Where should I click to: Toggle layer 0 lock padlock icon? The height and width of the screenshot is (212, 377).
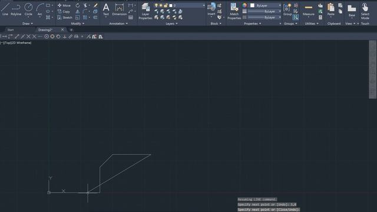tap(166, 5)
